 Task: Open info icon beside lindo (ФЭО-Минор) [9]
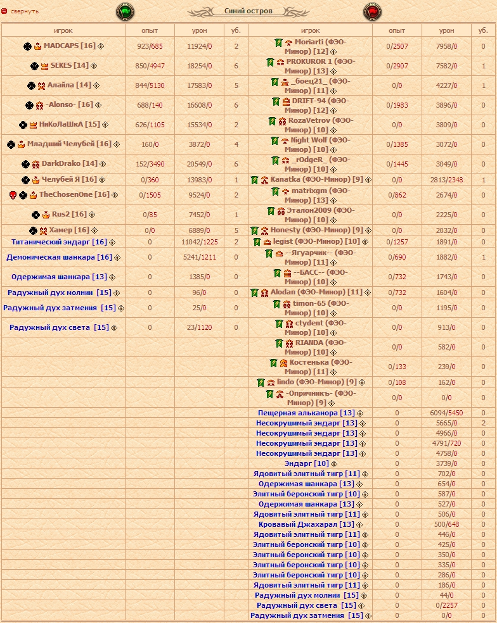click(362, 382)
